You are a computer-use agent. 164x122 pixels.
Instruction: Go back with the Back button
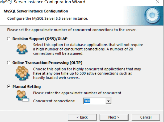pyautogui.click(x=82, y=117)
